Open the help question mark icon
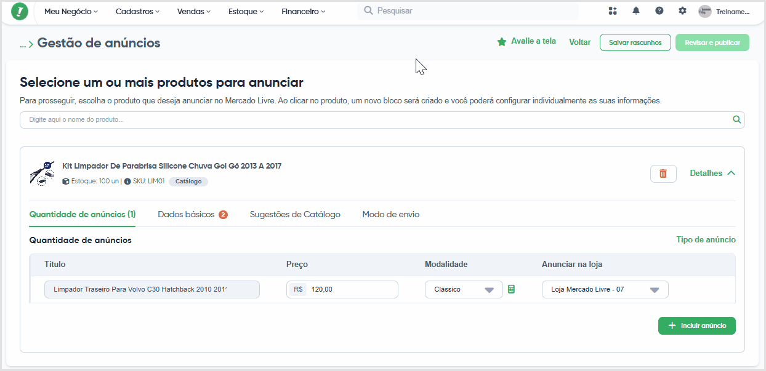Screen dimensions: 766x371 (x=659, y=11)
